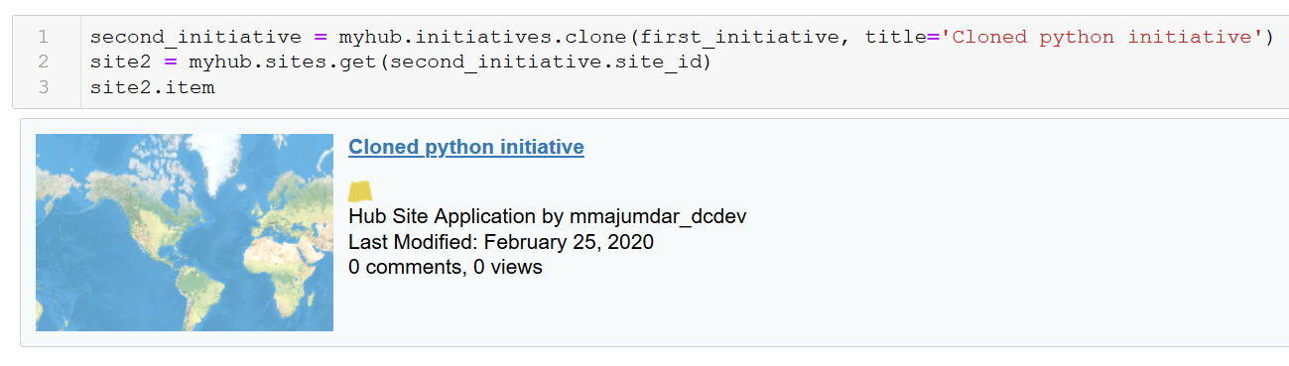This screenshot has width=1289, height=366.
Task: Click the Hub Site Application by mmajumdar_dcdev text
Action: tap(547, 216)
